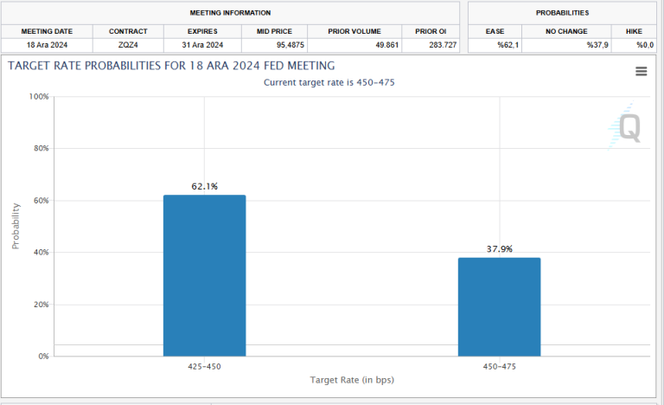Click the QuikStrike Q logo watermark
Screen dimensions: 664x405
624,126
